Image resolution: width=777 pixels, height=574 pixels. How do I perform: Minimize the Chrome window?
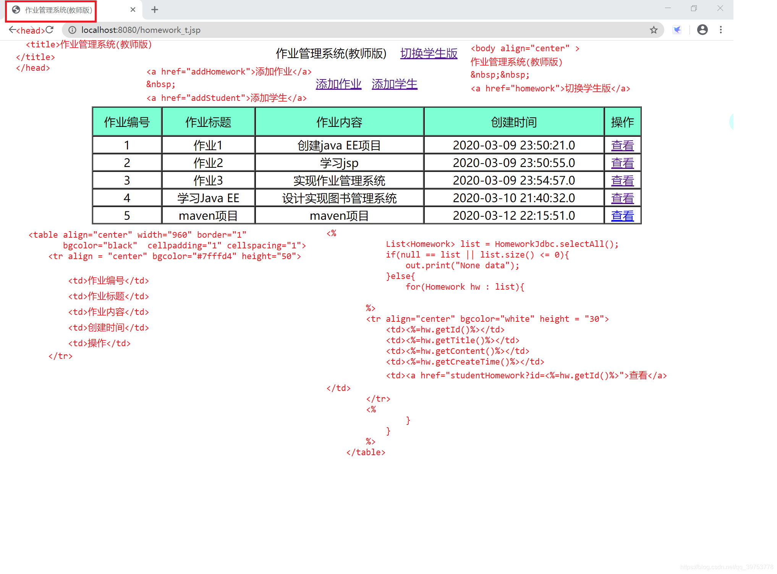(668, 8)
